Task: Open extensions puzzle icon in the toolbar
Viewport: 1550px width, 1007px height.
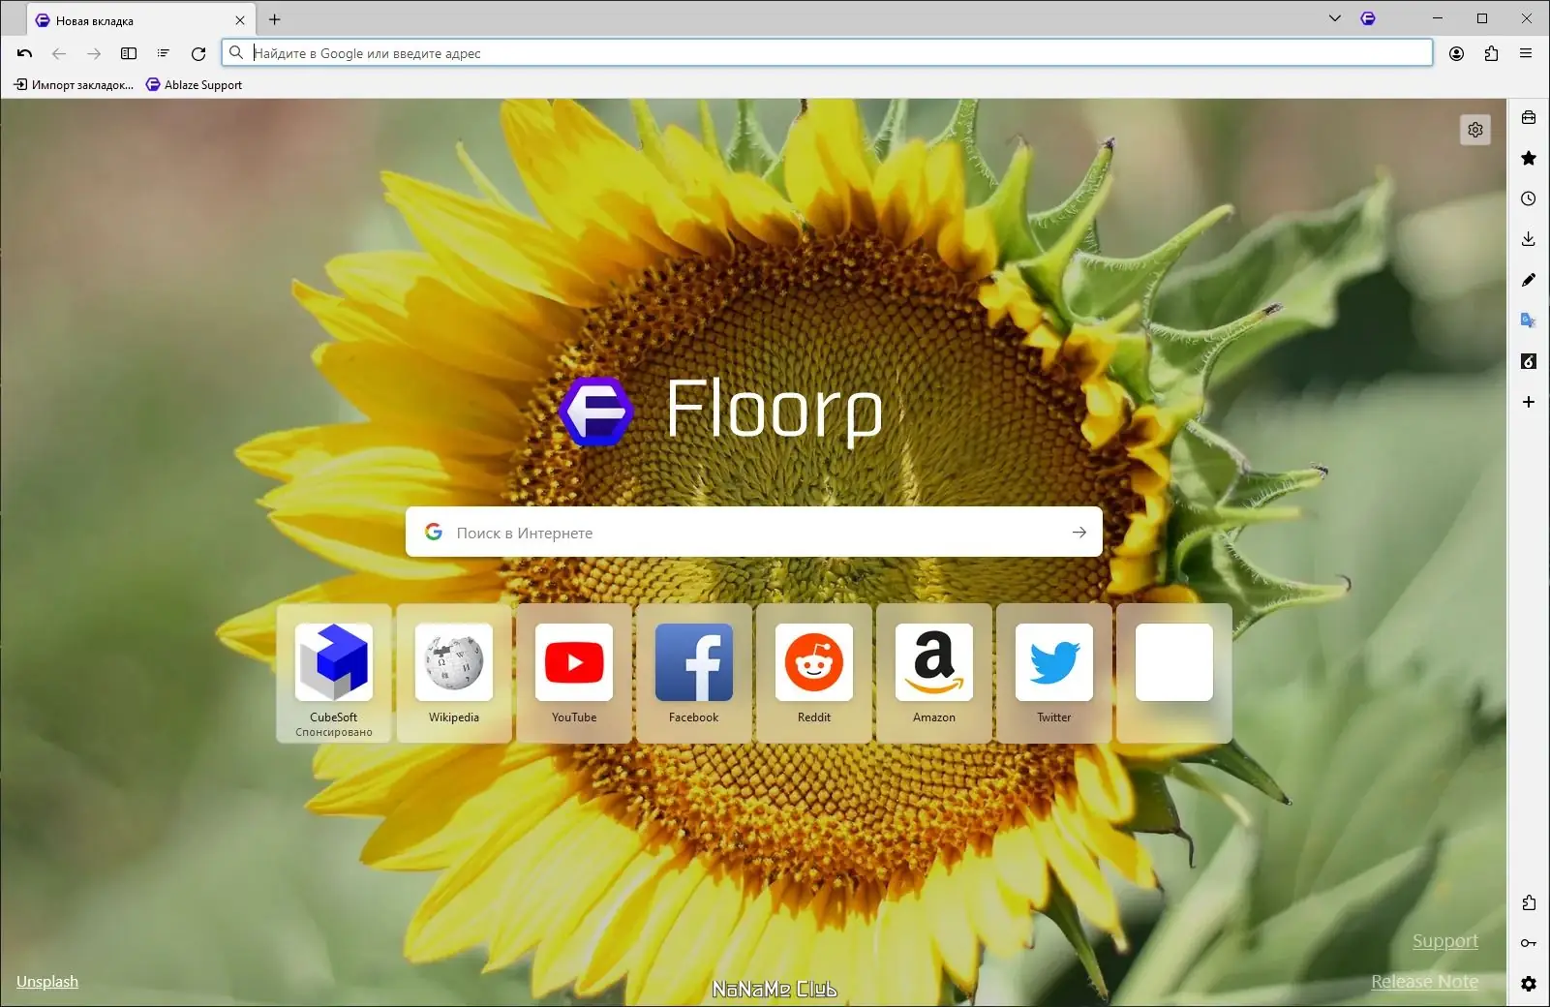Action: (1491, 53)
